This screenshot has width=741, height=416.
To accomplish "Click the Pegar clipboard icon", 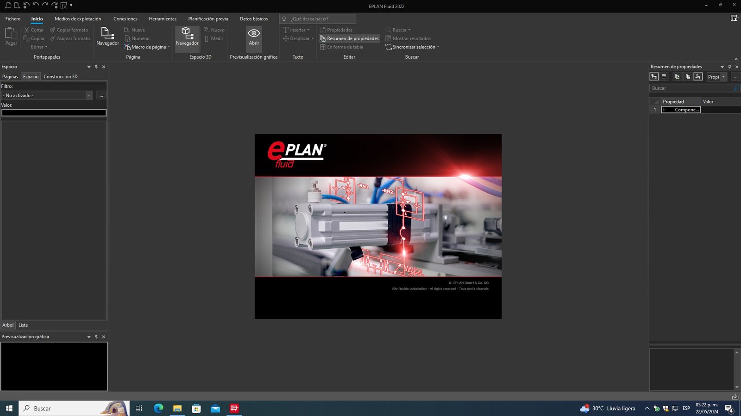I will [x=11, y=37].
